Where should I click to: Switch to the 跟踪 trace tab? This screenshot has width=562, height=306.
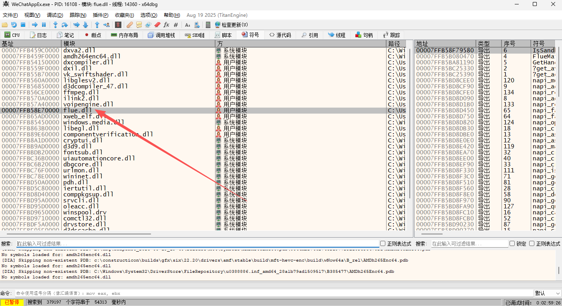(x=391, y=35)
